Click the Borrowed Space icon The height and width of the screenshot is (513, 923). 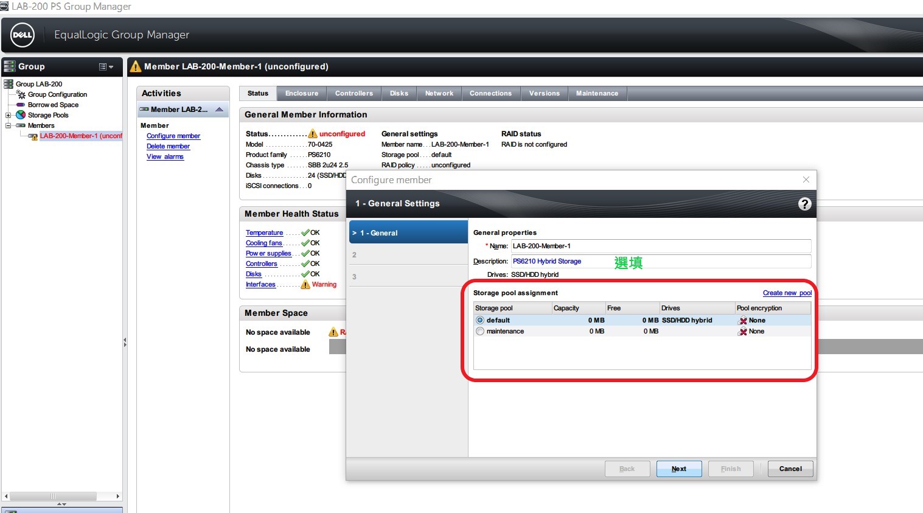click(21, 105)
